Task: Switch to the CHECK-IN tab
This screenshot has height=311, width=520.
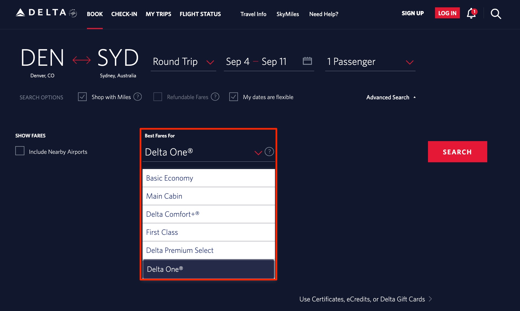Action: pos(124,14)
